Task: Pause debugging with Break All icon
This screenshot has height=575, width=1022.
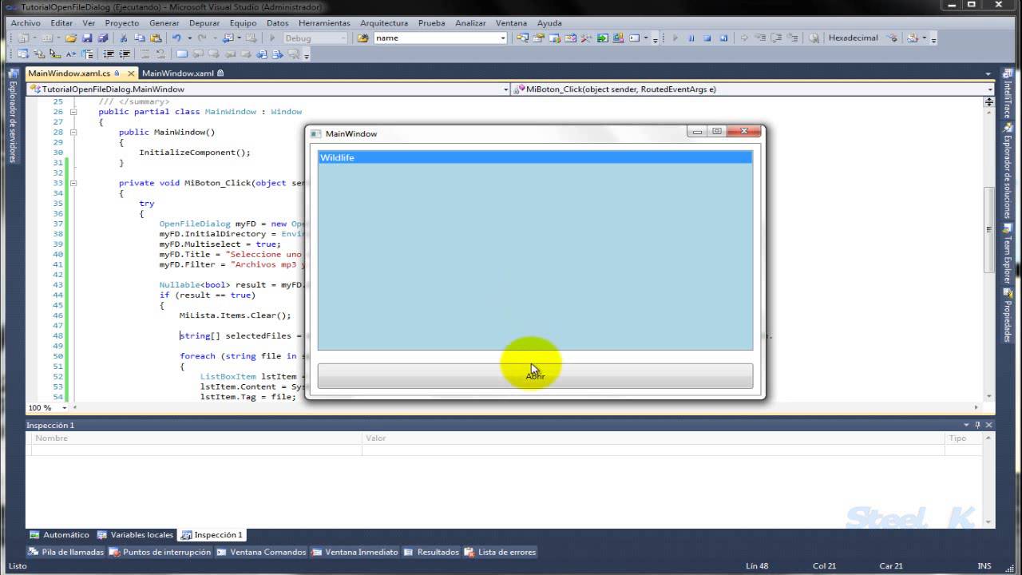Action: [691, 38]
